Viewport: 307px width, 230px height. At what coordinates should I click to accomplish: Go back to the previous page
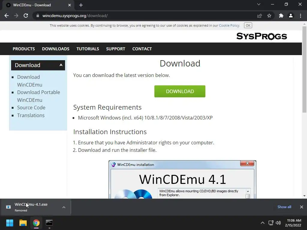(7, 16)
